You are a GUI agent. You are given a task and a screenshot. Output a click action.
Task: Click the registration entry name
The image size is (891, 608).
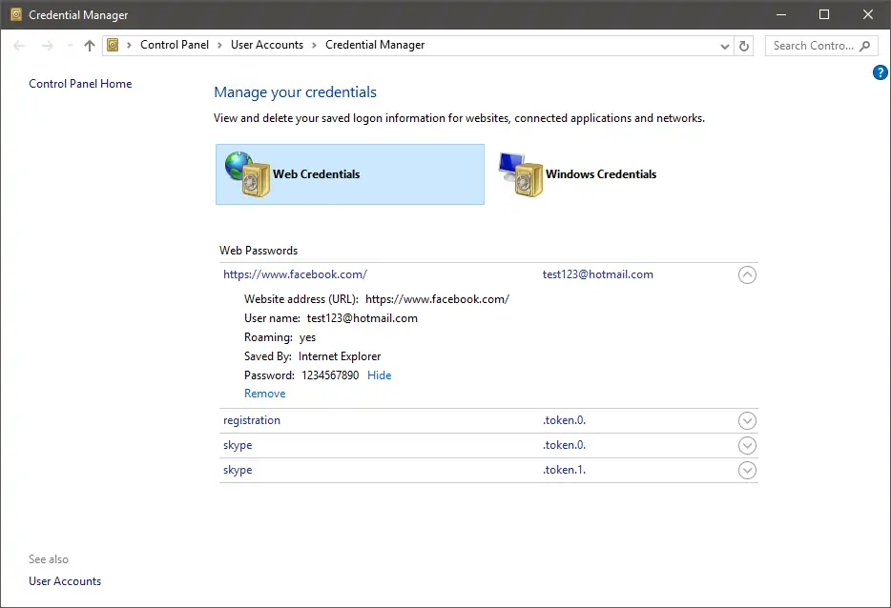(x=252, y=420)
